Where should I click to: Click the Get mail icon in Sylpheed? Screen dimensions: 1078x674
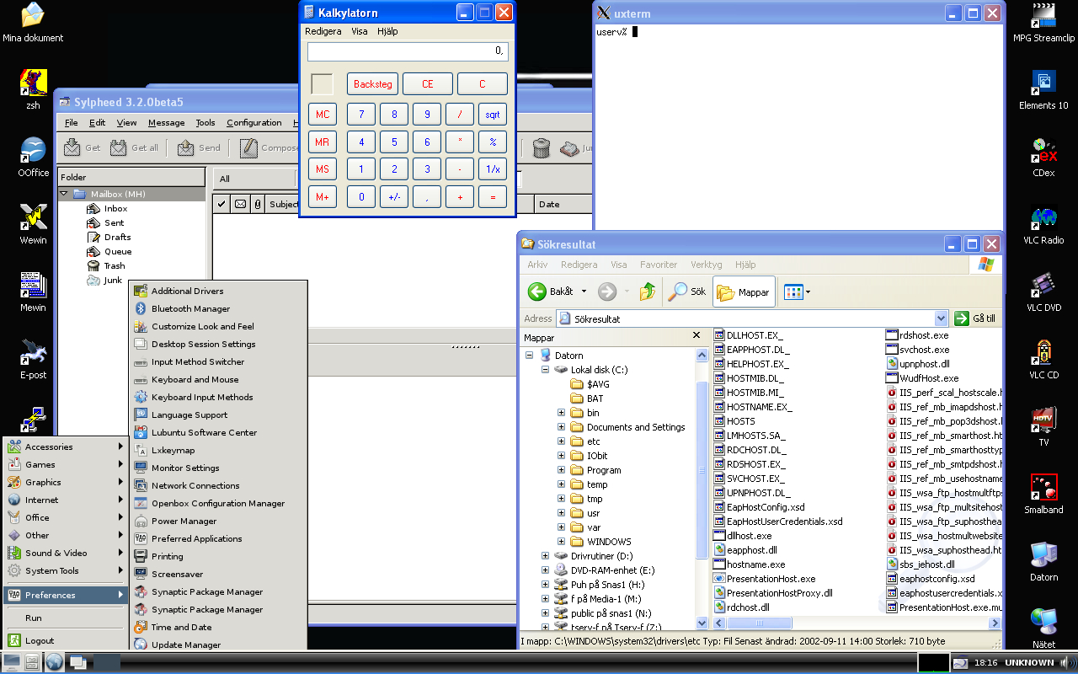tap(72, 147)
